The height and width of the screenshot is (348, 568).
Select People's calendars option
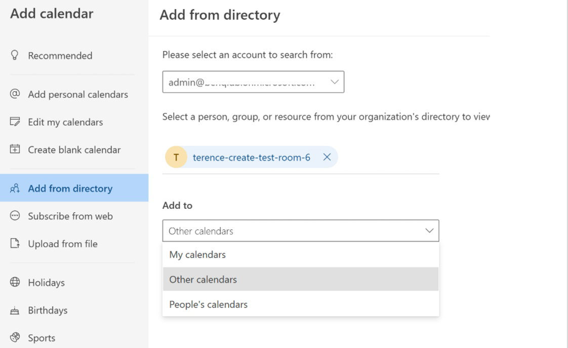tap(208, 304)
